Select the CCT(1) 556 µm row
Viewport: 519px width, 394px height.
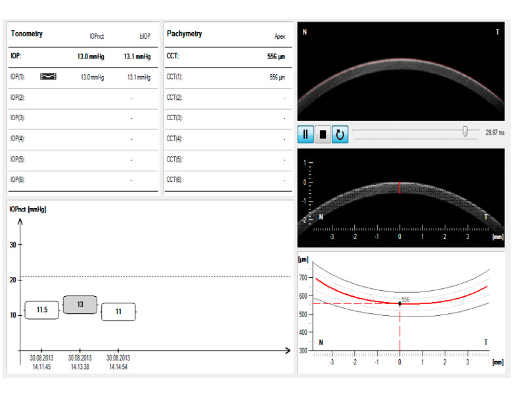pos(225,77)
